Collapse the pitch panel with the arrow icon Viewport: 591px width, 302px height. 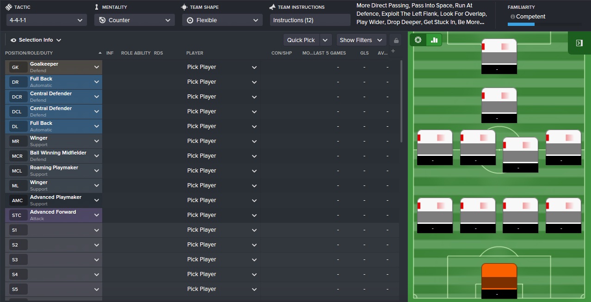coord(579,43)
